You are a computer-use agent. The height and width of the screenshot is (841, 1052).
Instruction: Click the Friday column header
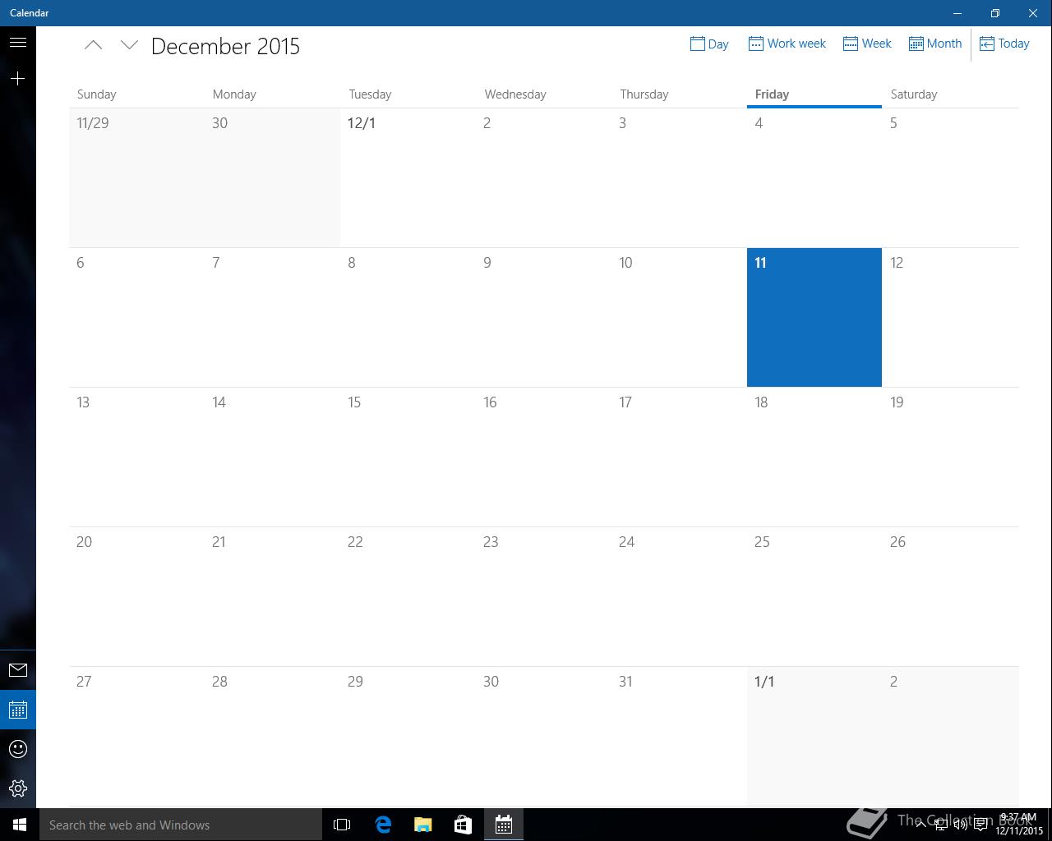(772, 94)
